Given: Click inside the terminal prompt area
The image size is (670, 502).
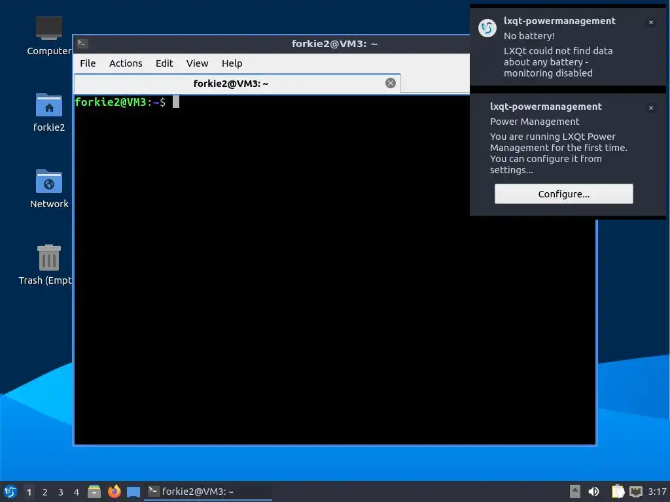Looking at the screenshot, I should click(x=334, y=269).
